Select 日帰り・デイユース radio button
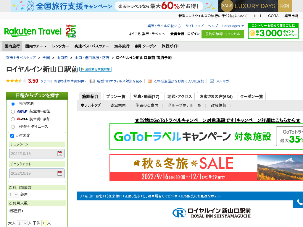 pos(13,127)
